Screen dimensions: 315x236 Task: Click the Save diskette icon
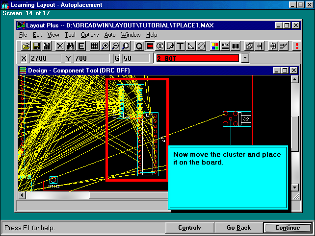[36, 46]
